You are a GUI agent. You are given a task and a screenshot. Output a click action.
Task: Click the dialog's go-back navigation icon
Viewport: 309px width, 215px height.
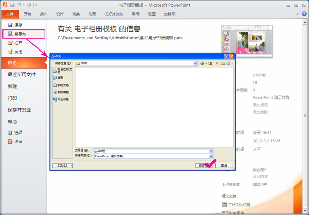(x=202, y=63)
